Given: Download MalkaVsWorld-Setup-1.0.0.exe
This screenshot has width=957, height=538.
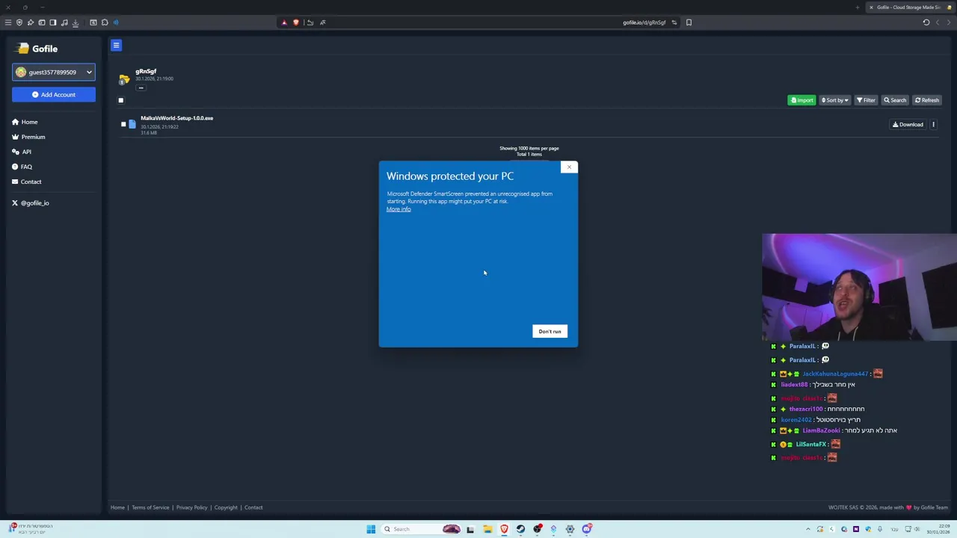Looking at the screenshot, I should click(x=908, y=125).
